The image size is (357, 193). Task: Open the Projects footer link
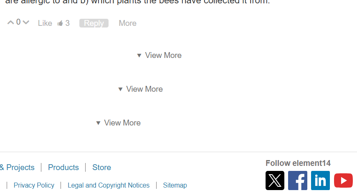pos(17,167)
